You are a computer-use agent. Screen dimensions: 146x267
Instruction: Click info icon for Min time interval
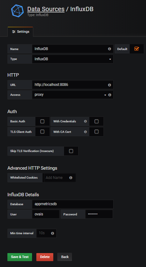click(x=52, y=233)
